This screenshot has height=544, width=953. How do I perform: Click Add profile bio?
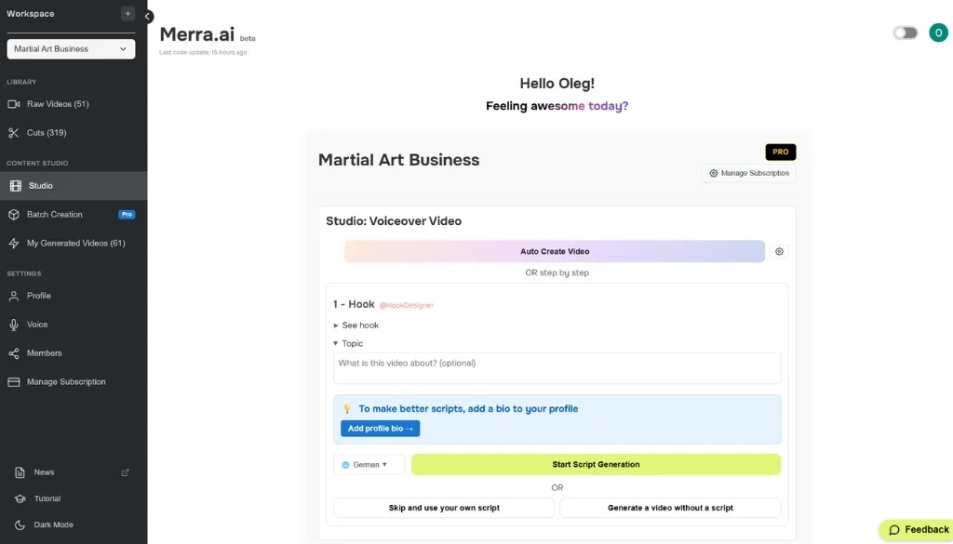tap(380, 428)
